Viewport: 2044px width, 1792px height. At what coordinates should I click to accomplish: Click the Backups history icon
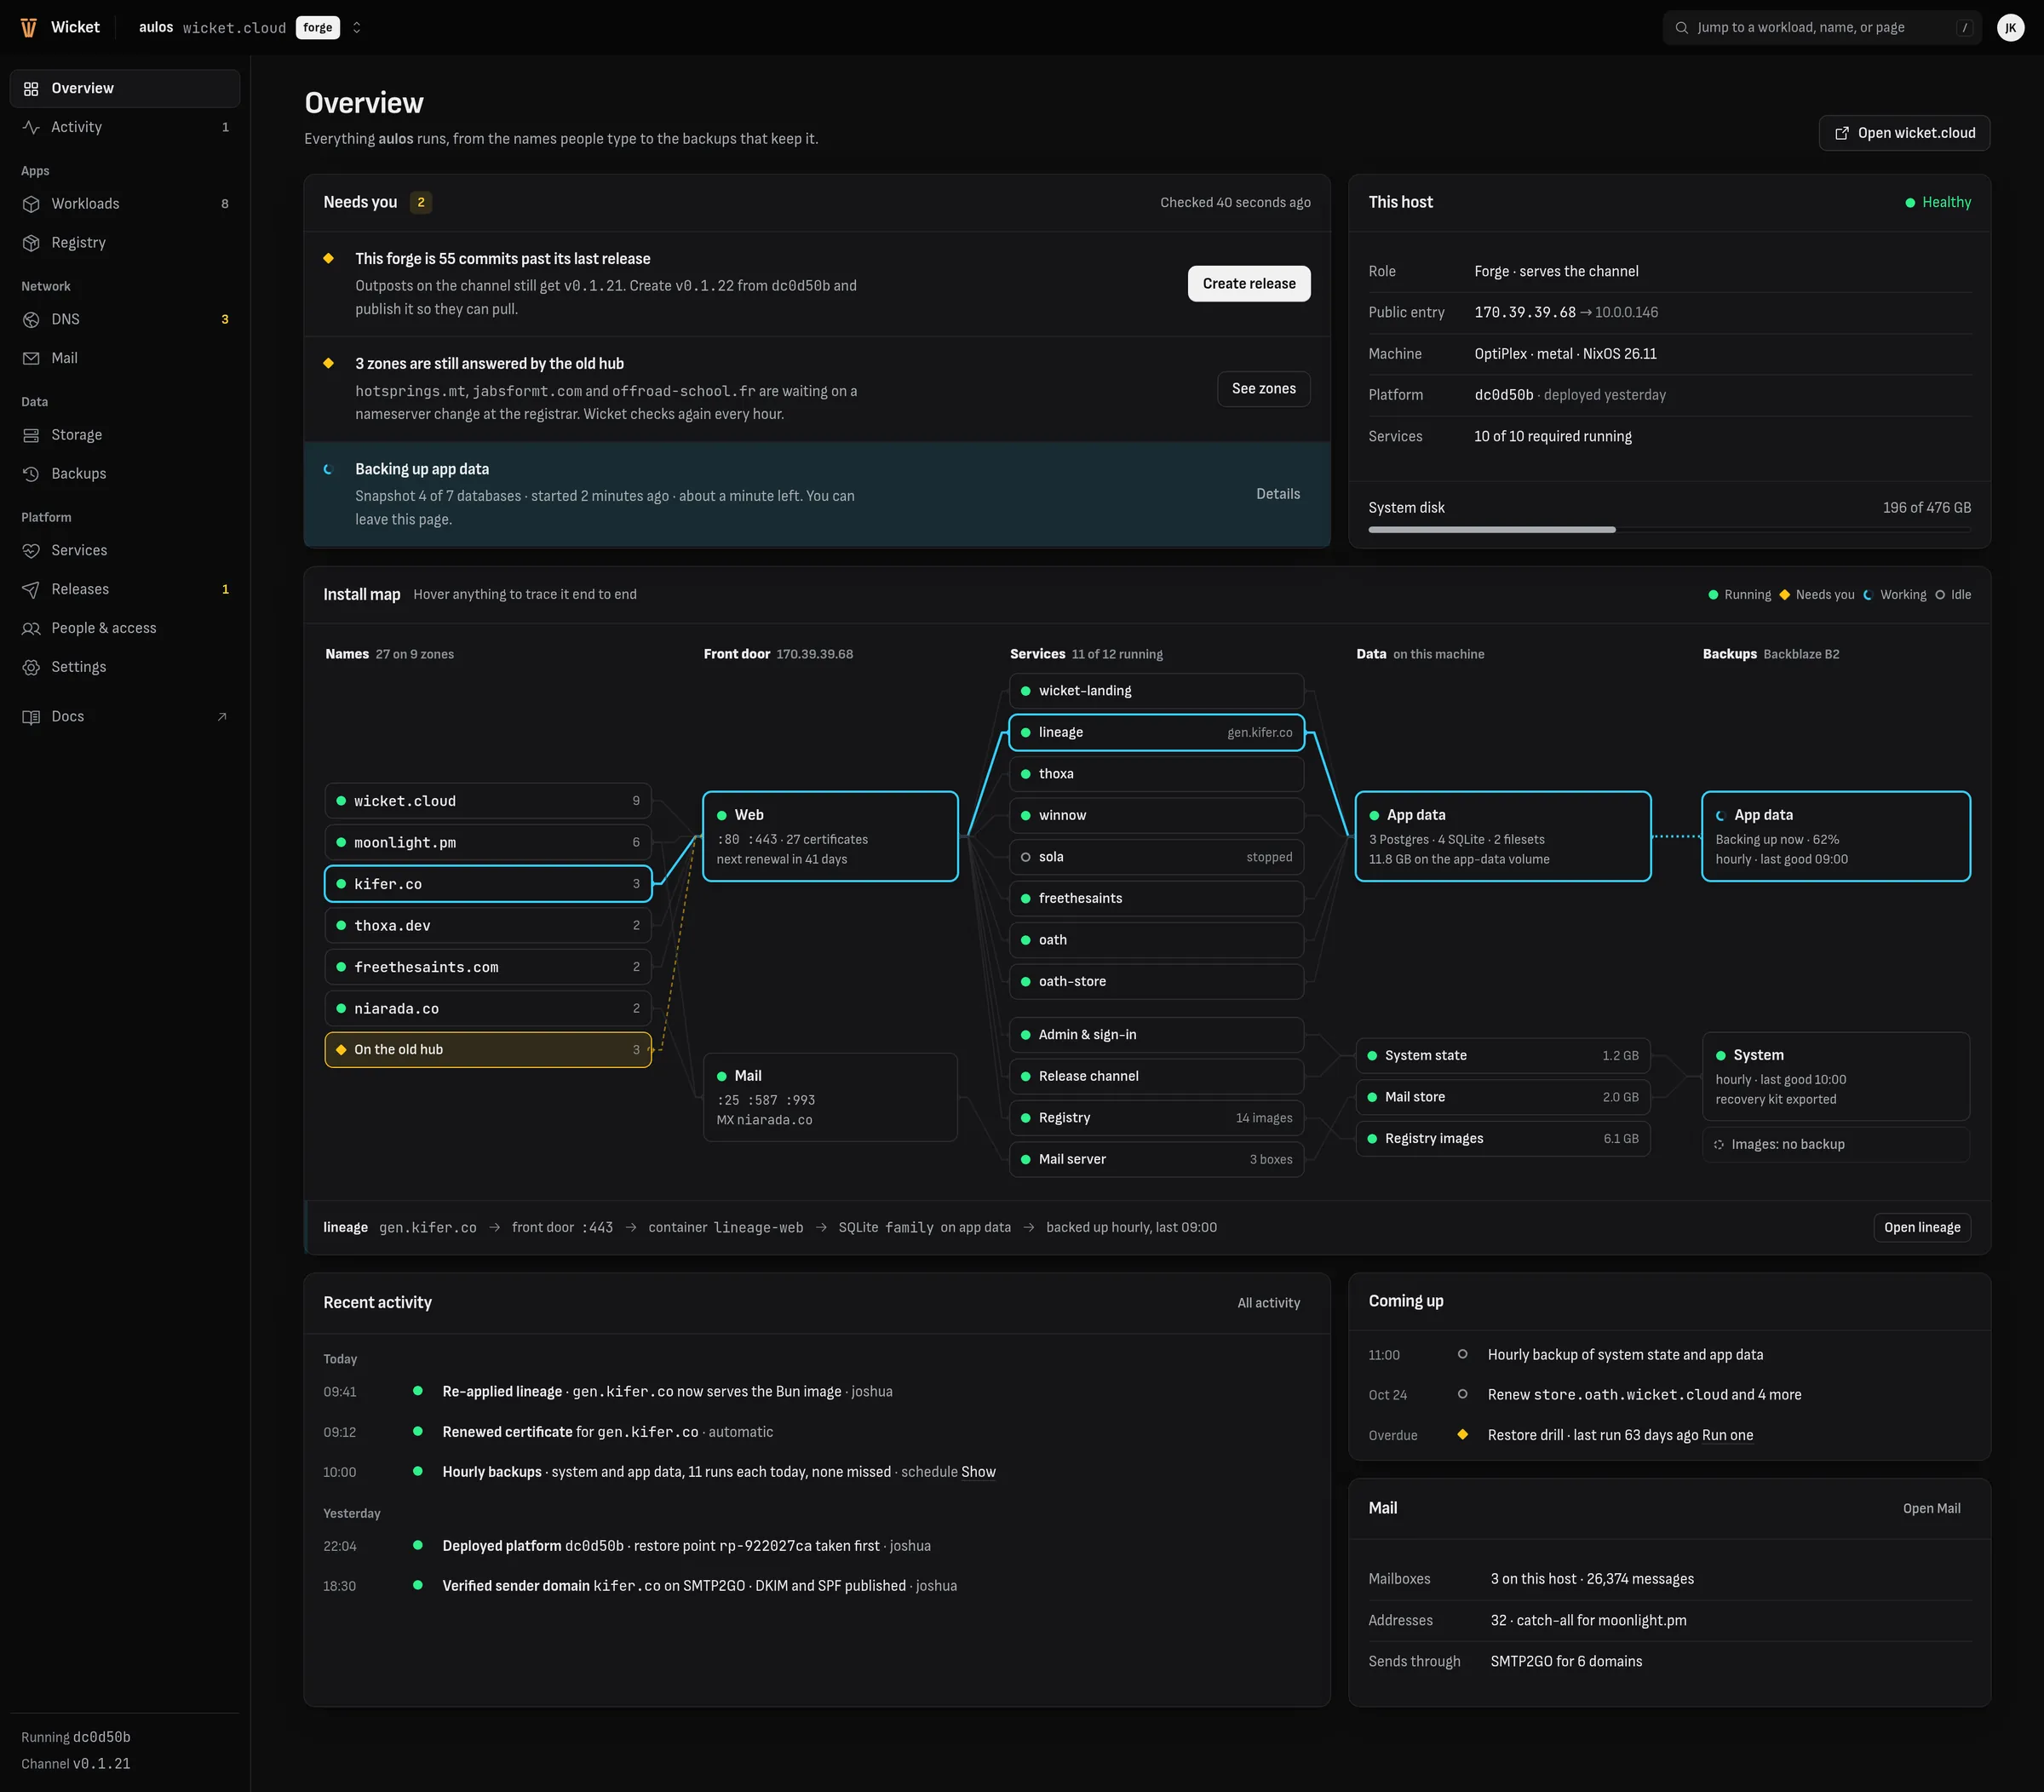coord(31,474)
